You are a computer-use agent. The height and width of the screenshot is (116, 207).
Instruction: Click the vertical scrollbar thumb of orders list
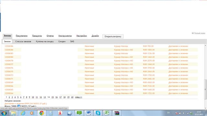(x=205, y=89)
